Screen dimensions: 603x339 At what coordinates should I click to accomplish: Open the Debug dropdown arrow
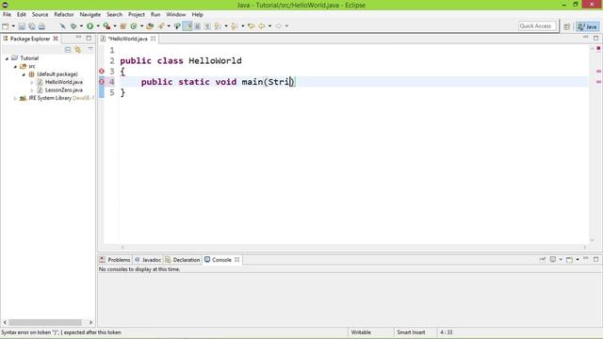(x=81, y=26)
